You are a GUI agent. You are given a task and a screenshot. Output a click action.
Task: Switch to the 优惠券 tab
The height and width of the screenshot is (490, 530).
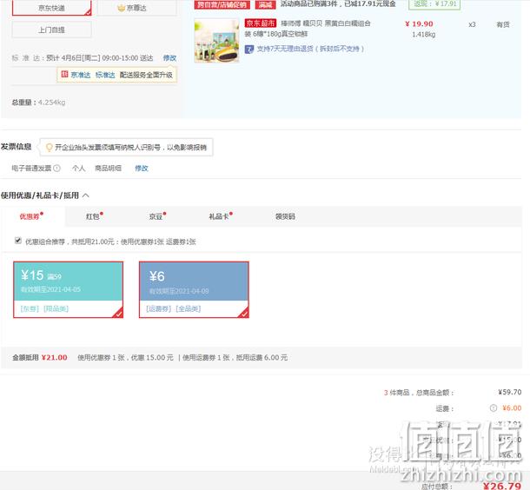click(31, 216)
